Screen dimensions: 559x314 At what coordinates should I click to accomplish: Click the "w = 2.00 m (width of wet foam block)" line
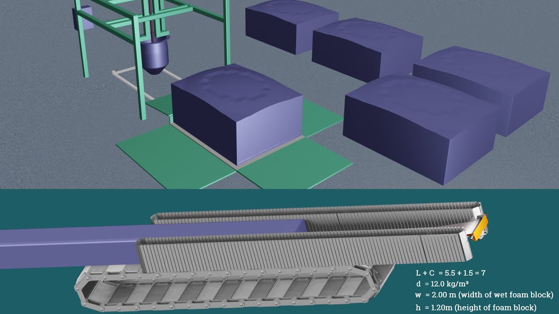pos(484,295)
